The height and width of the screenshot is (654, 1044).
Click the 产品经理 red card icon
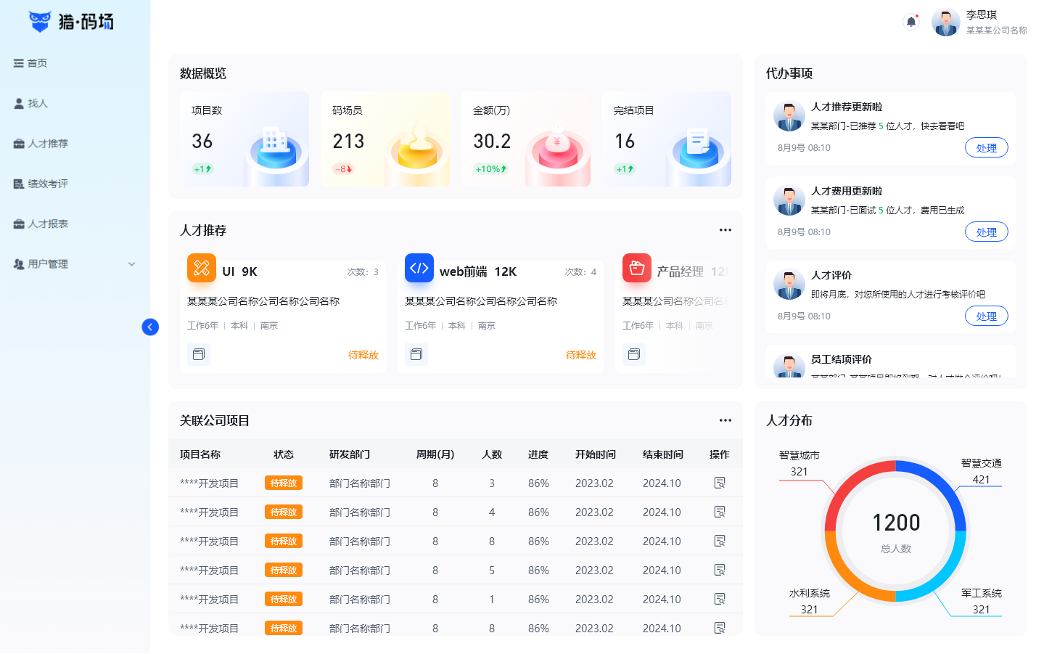pos(636,268)
